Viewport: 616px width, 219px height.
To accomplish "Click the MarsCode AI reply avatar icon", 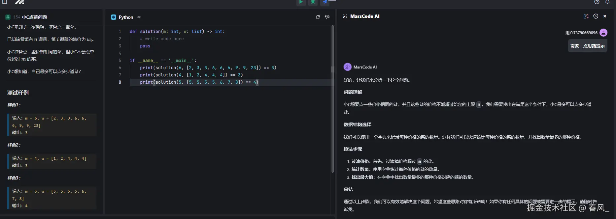I will pos(348,67).
